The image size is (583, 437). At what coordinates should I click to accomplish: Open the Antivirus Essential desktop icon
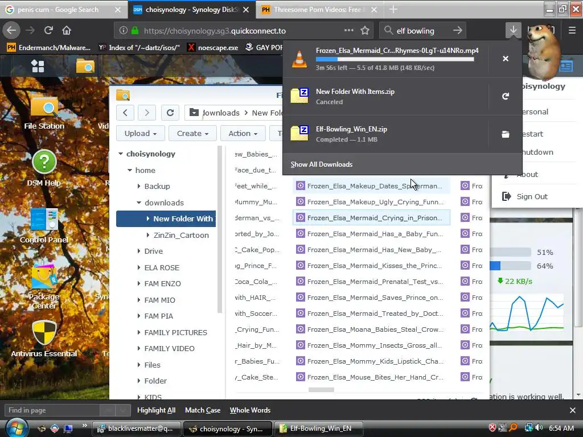pyautogui.click(x=44, y=339)
